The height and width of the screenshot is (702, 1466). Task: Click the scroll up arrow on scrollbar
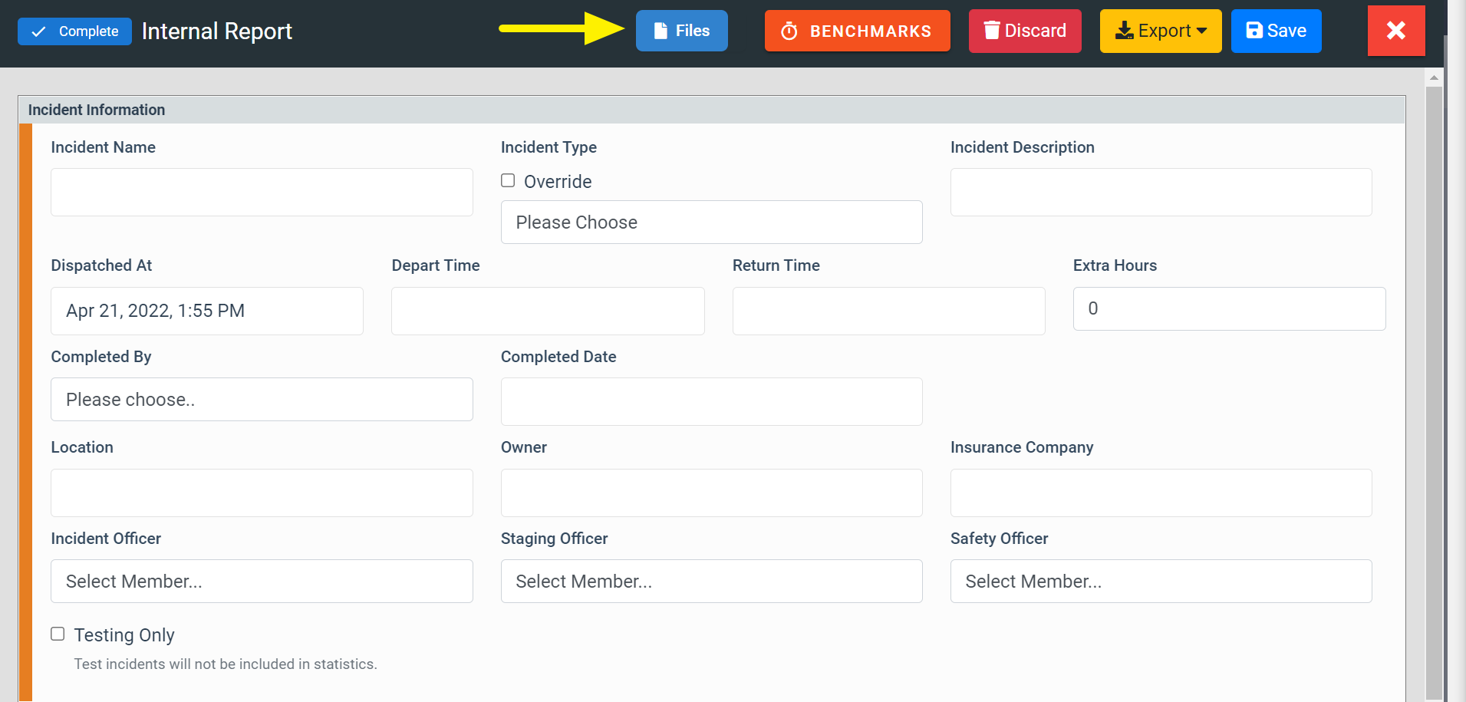(1434, 77)
